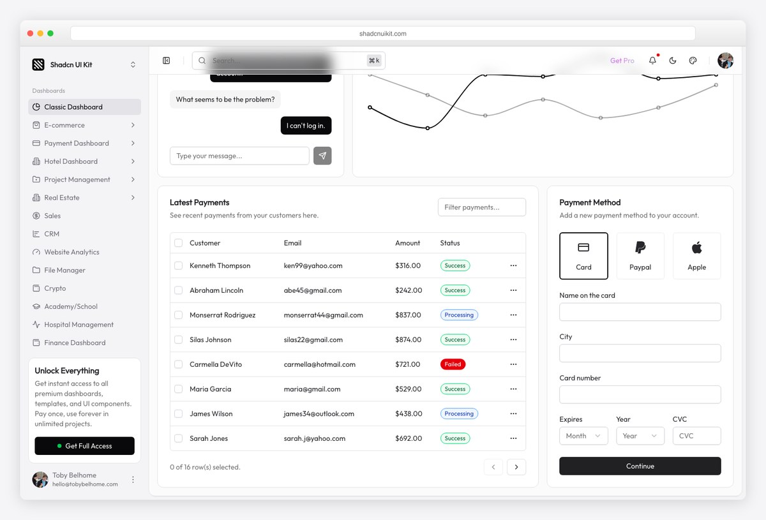Check the Maria Garcia row

pos(179,389)
